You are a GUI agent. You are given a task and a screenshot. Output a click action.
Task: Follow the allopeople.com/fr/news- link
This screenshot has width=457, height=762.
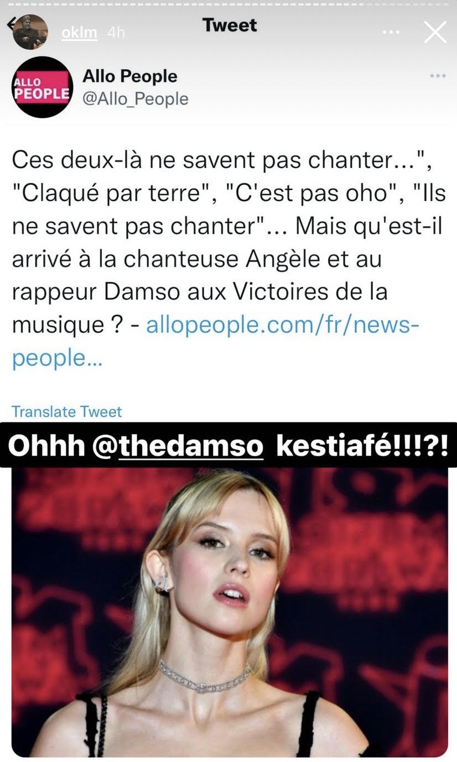[x=282, y=326]
